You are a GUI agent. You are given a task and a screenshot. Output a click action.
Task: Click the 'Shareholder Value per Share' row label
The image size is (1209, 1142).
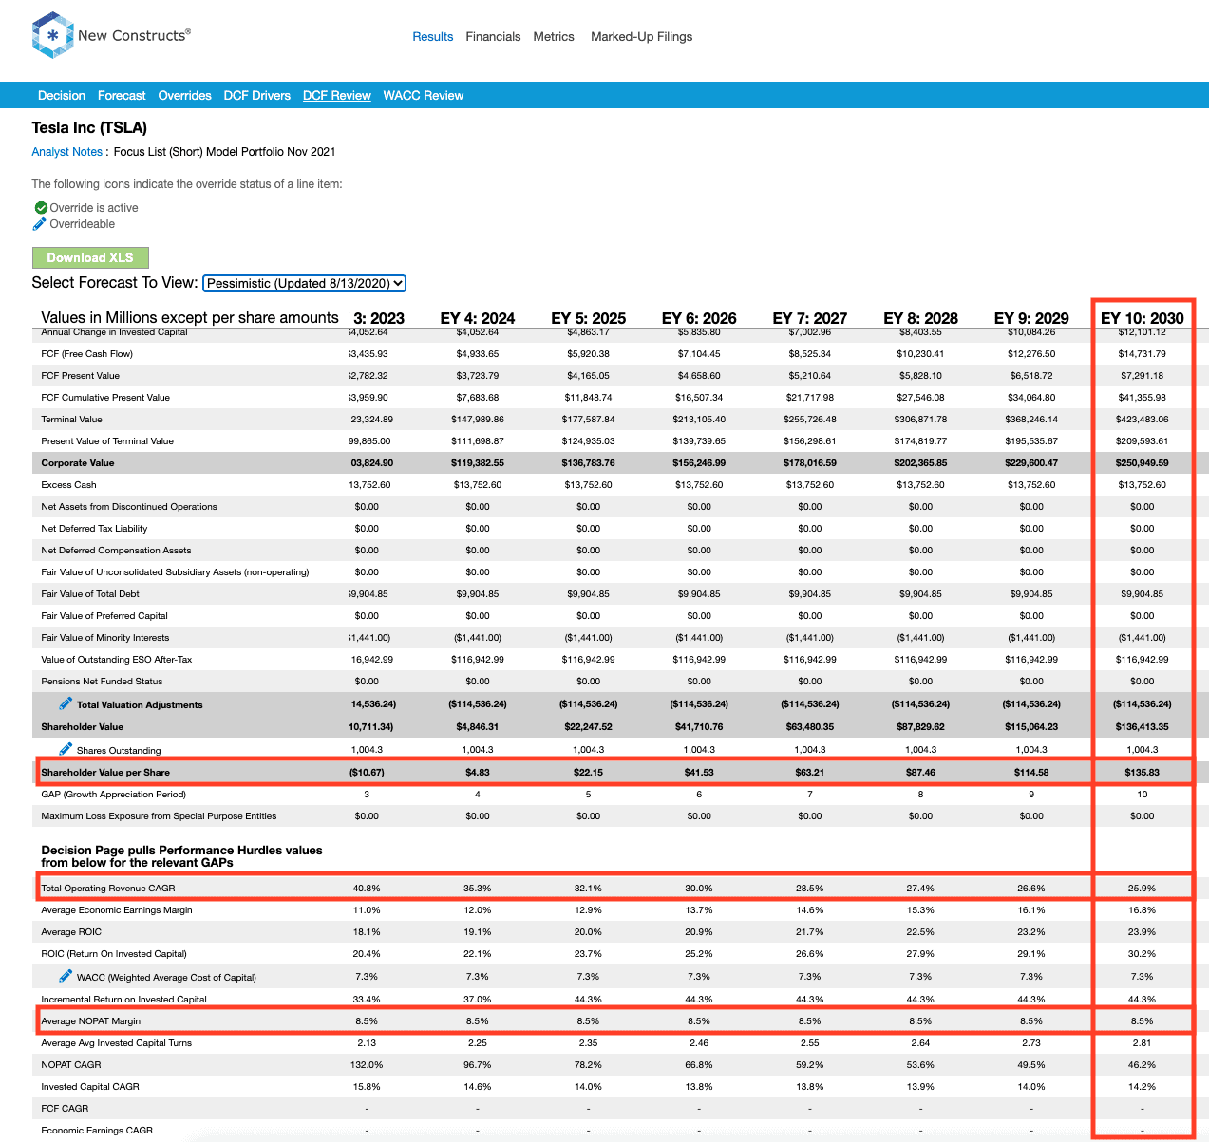click(105, 773)
